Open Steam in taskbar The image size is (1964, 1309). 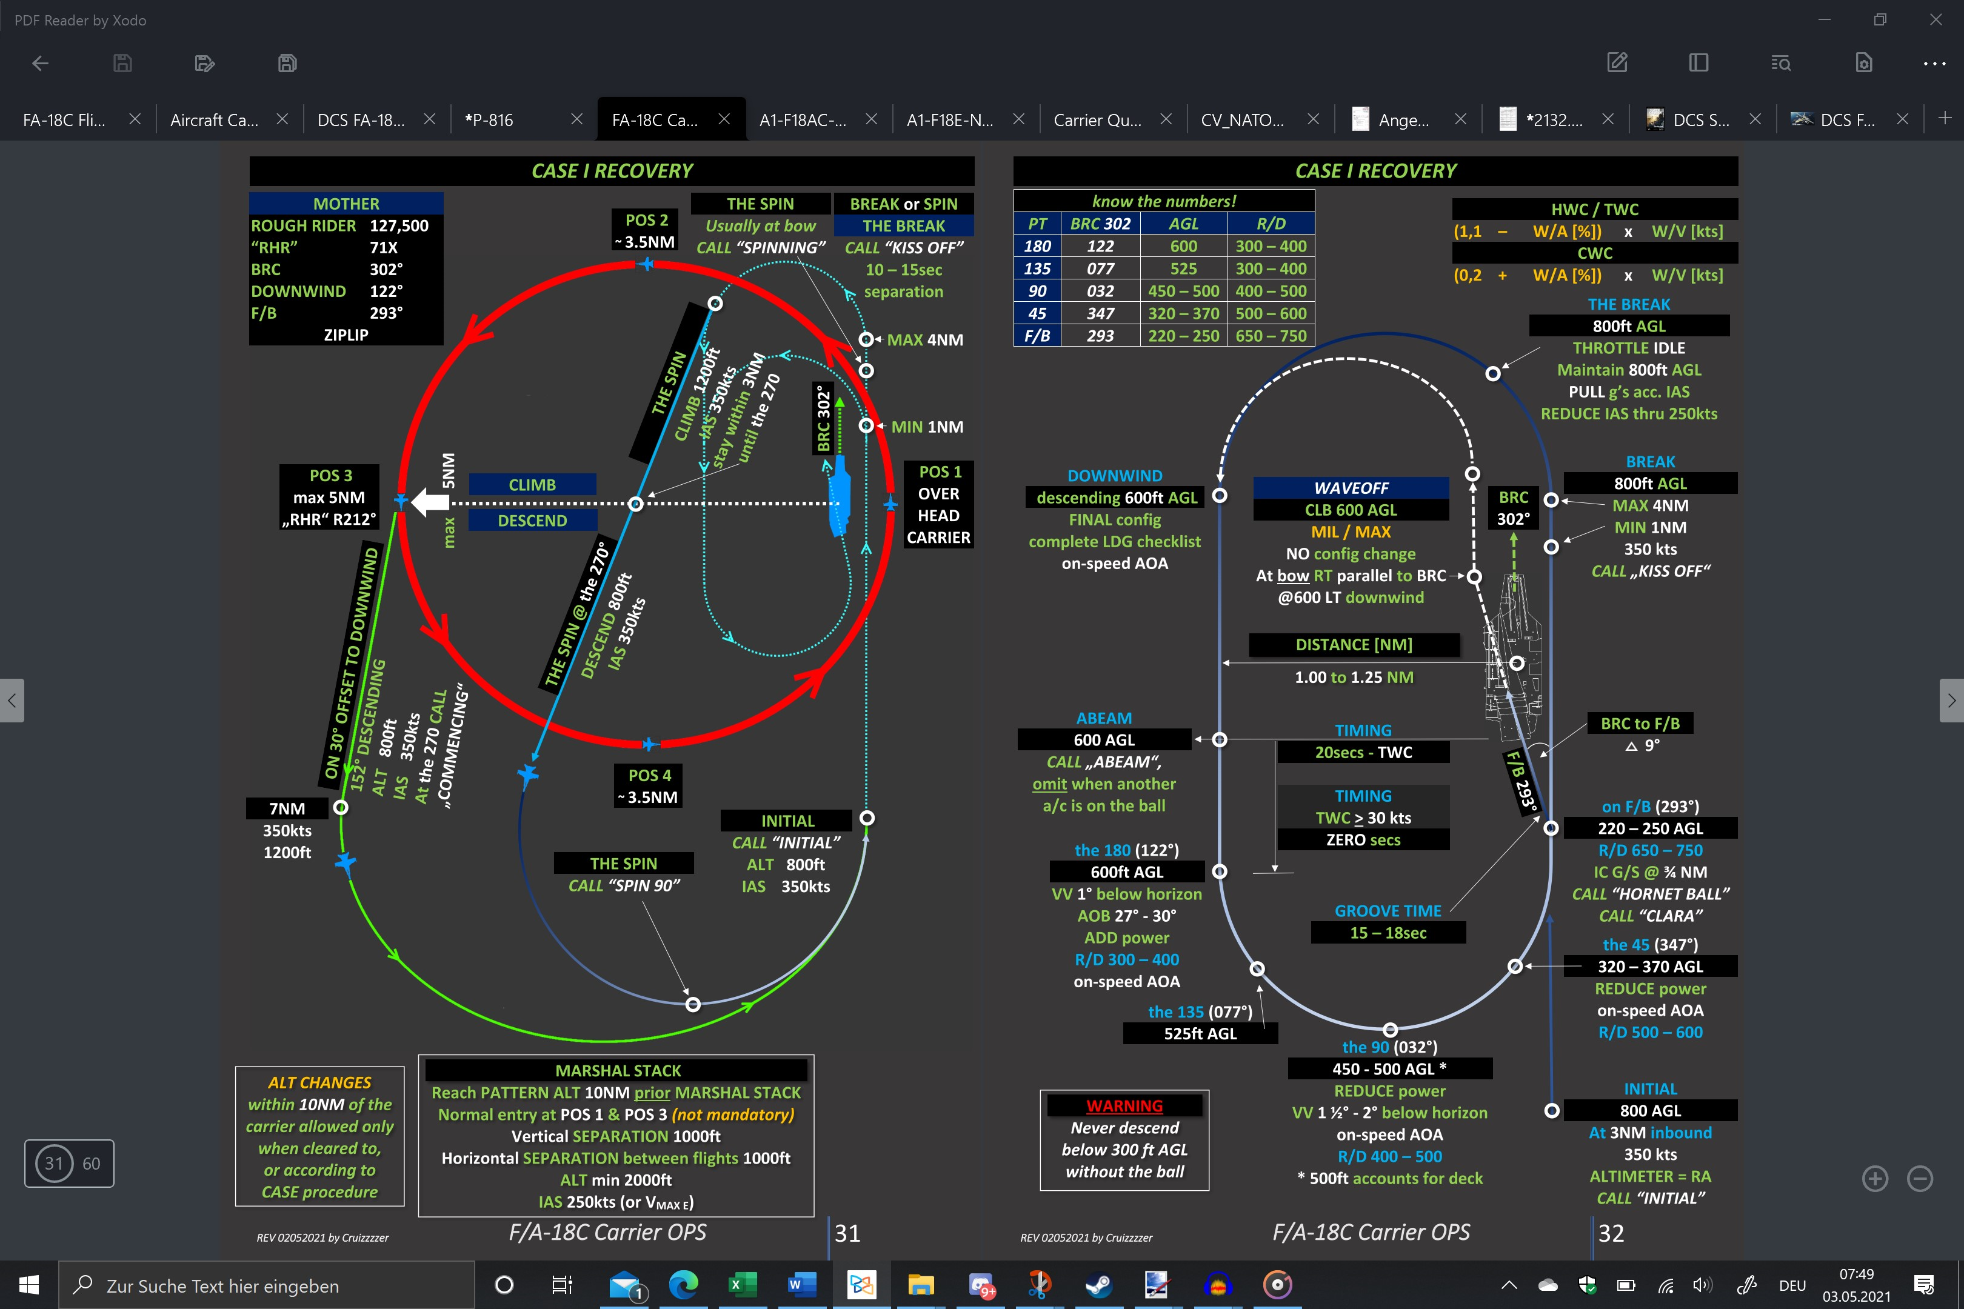click(1098, 1285)
